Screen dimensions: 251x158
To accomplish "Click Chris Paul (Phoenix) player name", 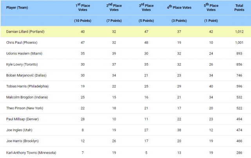I will (22, 42).
